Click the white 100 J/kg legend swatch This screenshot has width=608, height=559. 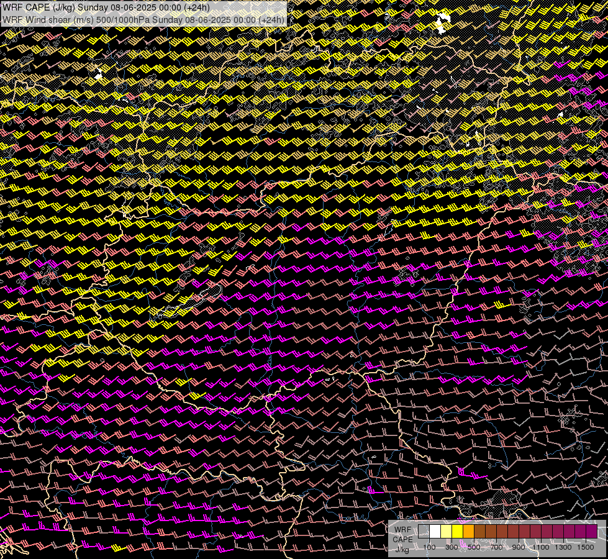pos(435,532)
